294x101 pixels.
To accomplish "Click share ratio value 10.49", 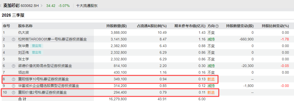I will tap(162, 33).
